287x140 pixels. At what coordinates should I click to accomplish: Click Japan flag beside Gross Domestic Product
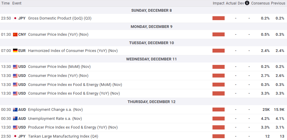[x=15, y=18]
